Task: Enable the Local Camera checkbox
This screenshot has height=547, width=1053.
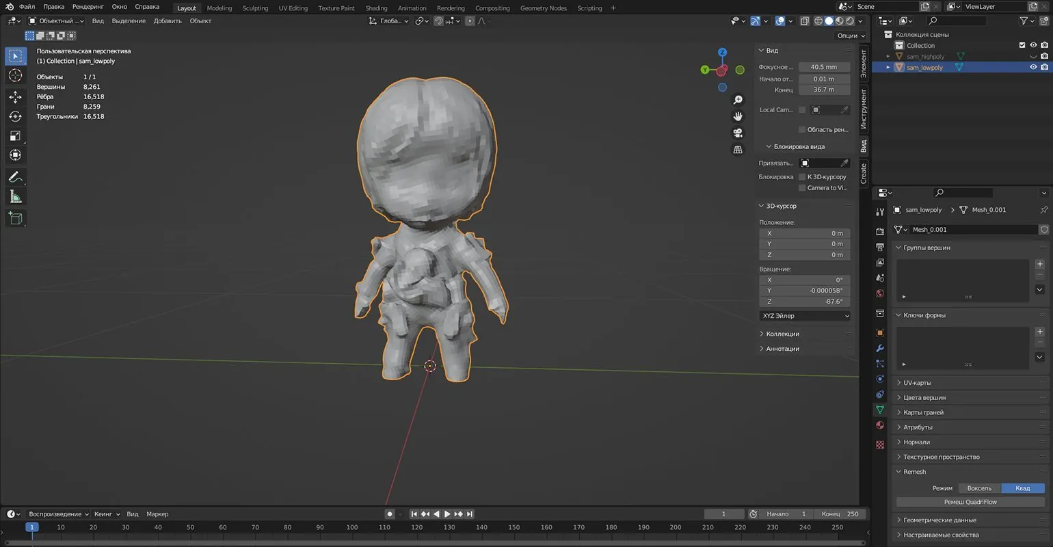Action: 802,109
